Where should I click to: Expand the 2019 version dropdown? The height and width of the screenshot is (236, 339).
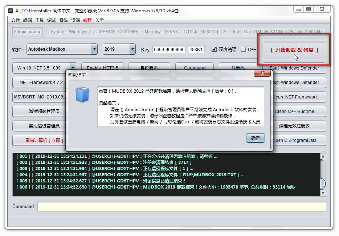(132, 49)
